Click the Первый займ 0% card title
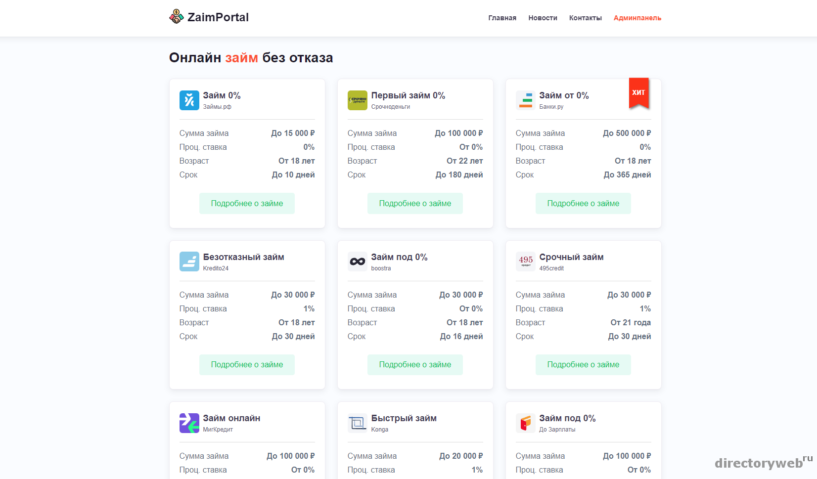This screenshot has height=479, width=817. coord(408,95)
